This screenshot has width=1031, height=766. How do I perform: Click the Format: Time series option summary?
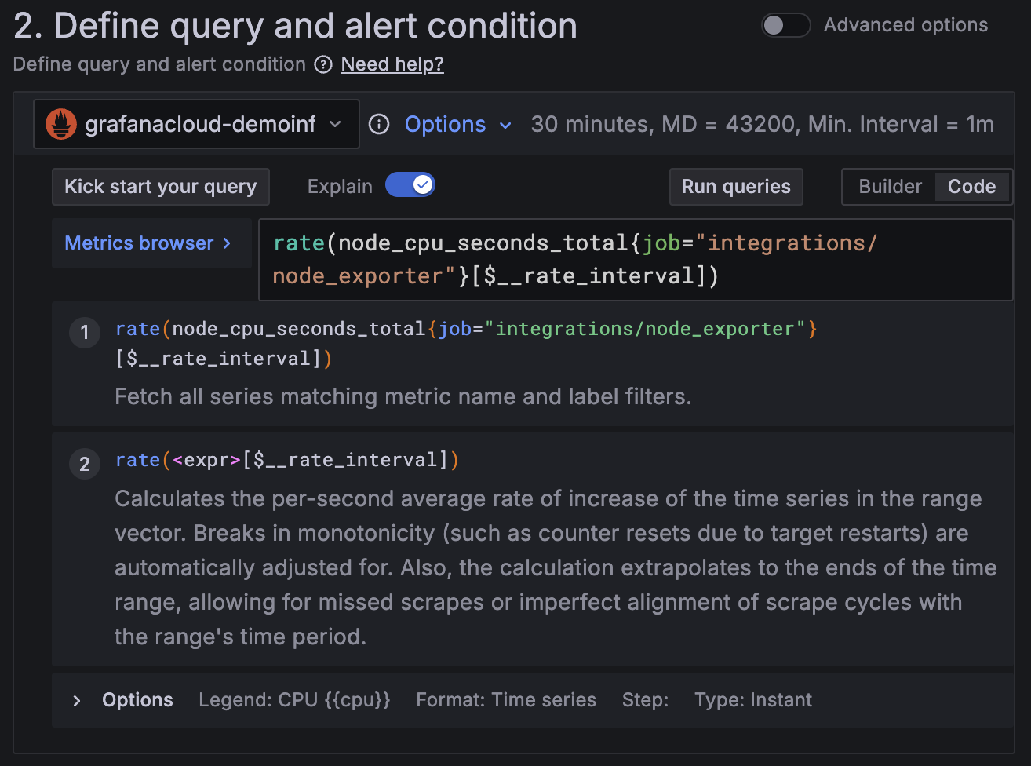(x=505, y=699)
